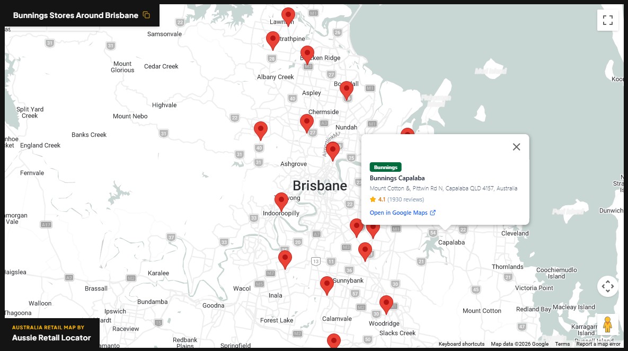Click the green Bunnings brand badge

(x=385, y=167)
